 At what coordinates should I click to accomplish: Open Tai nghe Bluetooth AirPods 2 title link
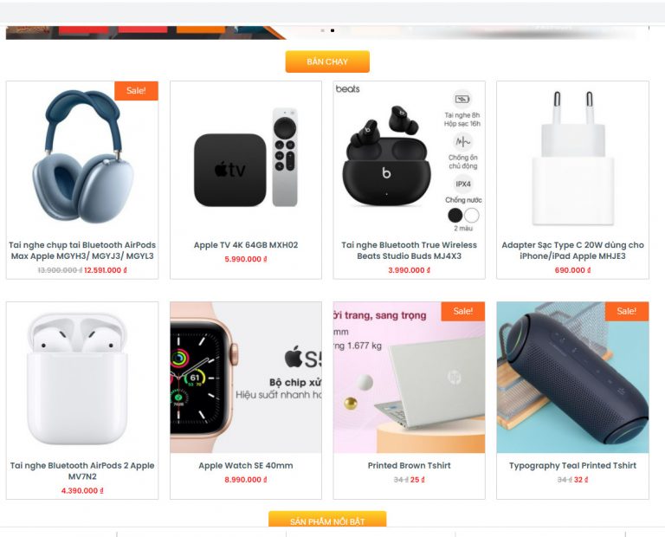coord(82,471)
